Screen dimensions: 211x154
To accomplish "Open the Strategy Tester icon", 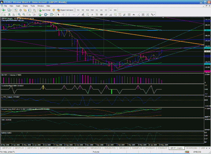I will [34, 10].
